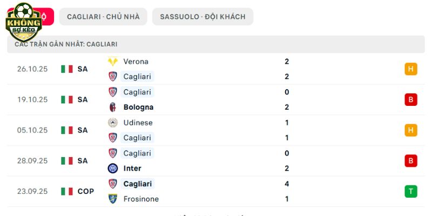432x216 pixels.
Task: Open the Bologna team link
Action: 138,107
